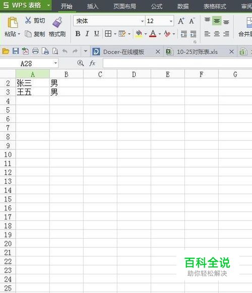Screen dimensions: 252x293
Task: Close the 10-25对账表.xls tab
Action: click(x=231, y=51)
